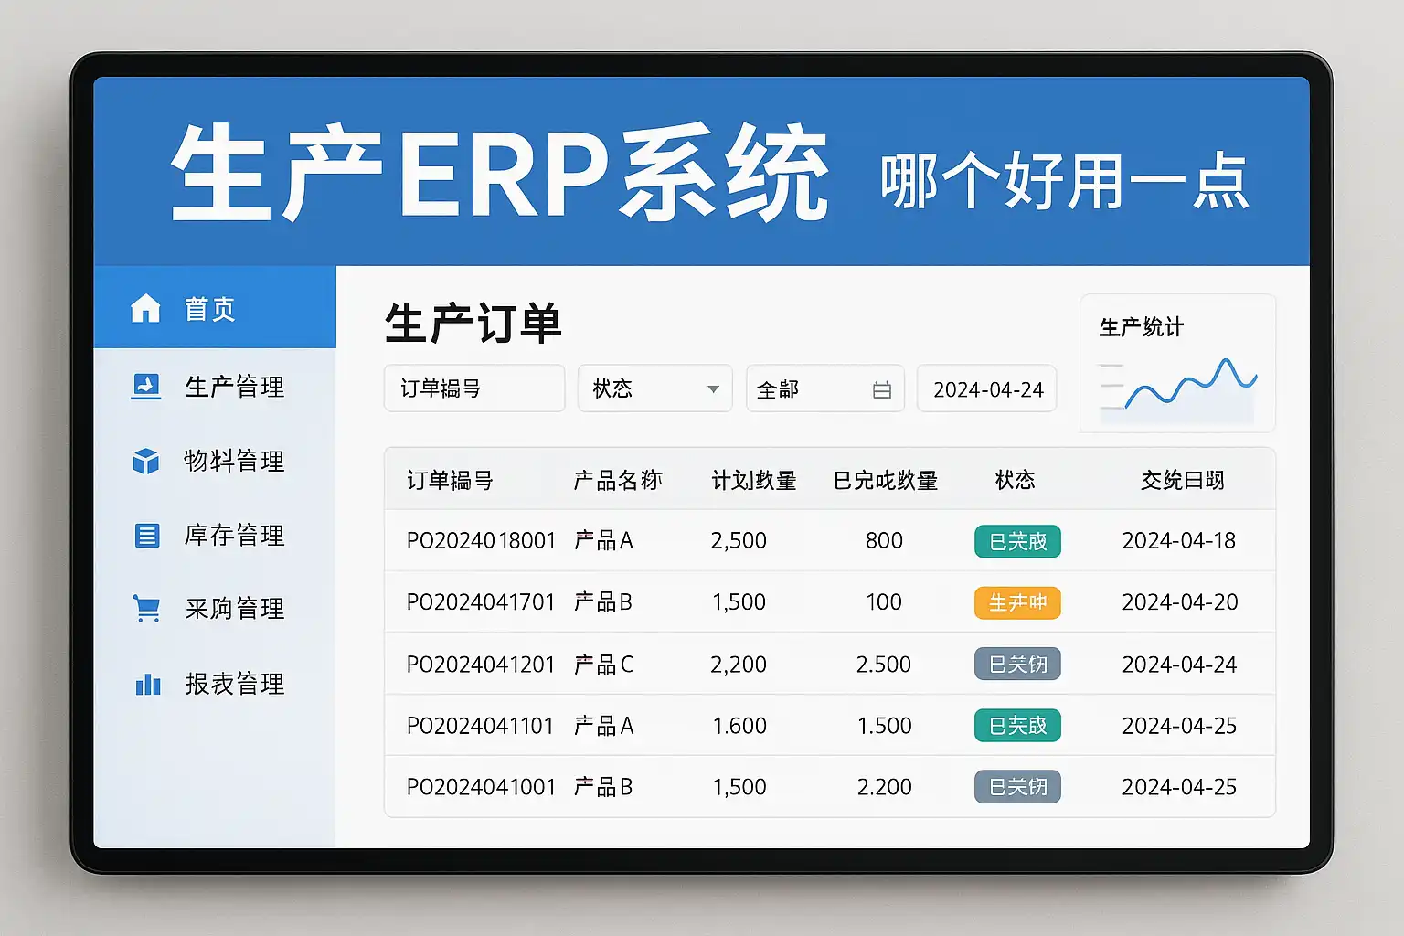Open order PO2024041201
The width and height of the screenshot is (1404, 936).
coord(481,664)
